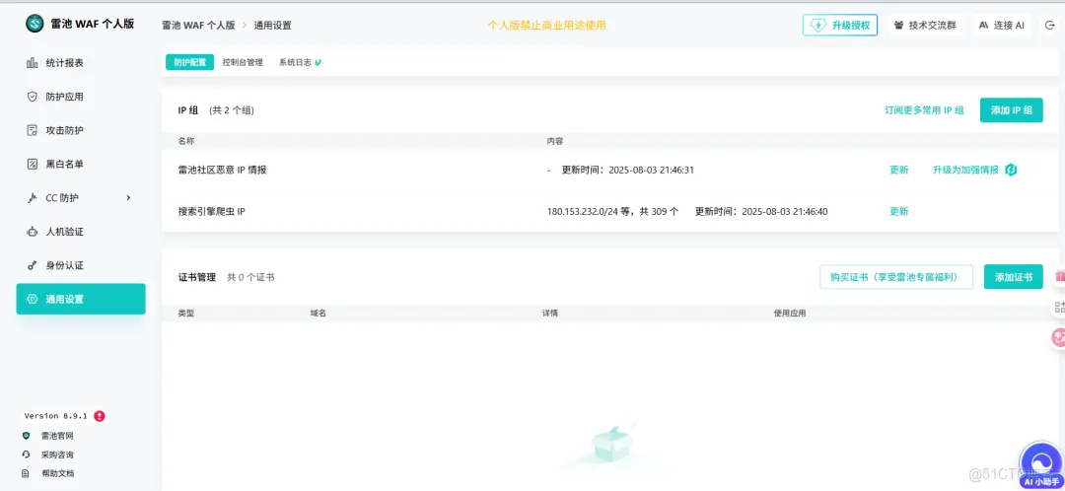Click the 个人版禁止商业用途使用 notice

tap(546, 25)
